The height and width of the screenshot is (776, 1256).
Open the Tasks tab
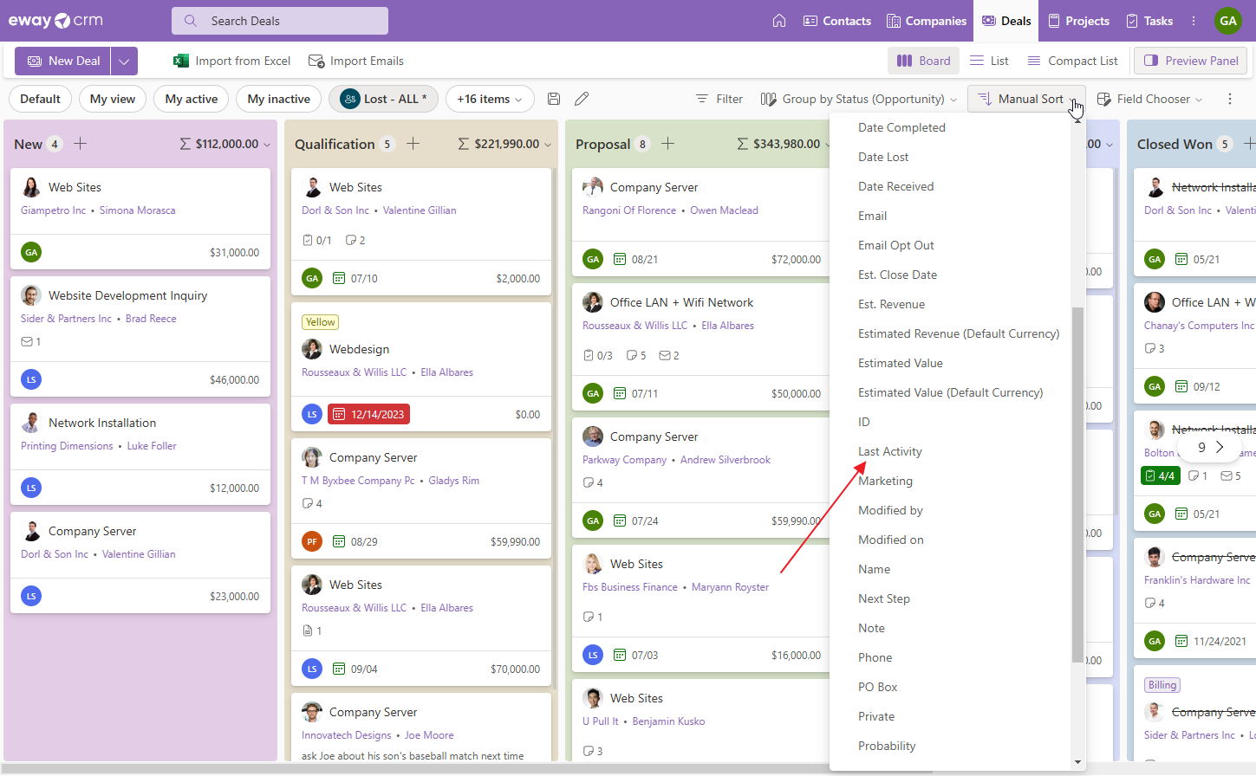pyautogui.click(x=1149, y=21)
